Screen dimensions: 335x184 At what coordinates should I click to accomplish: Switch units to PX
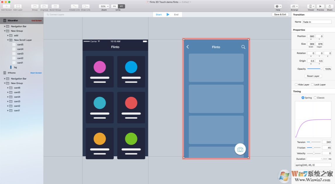pyautogui.click(x=114, y=6)
